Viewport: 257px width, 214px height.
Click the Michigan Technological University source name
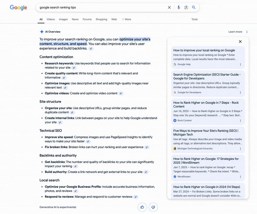[195, 149]
